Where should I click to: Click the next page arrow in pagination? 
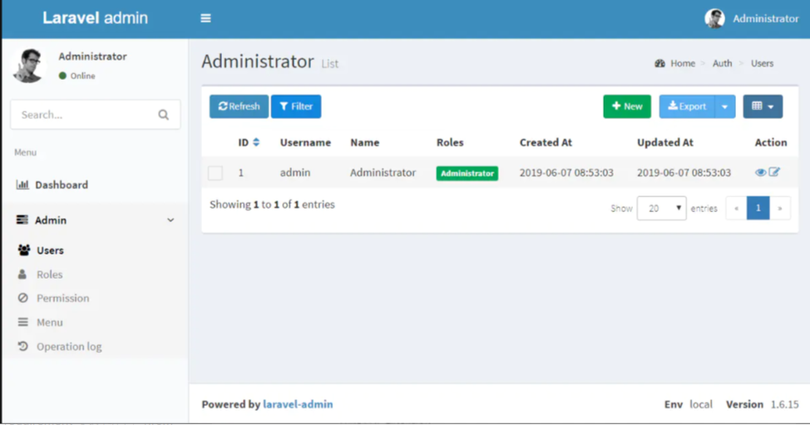pos(780,208)
